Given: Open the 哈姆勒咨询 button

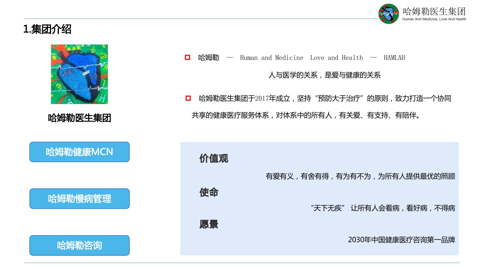Looking at the screenshot, I should click(x=79, y=245).
